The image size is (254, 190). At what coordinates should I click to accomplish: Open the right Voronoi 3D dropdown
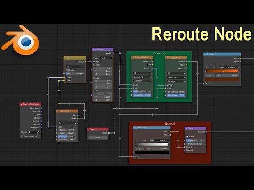coord(176,73)
